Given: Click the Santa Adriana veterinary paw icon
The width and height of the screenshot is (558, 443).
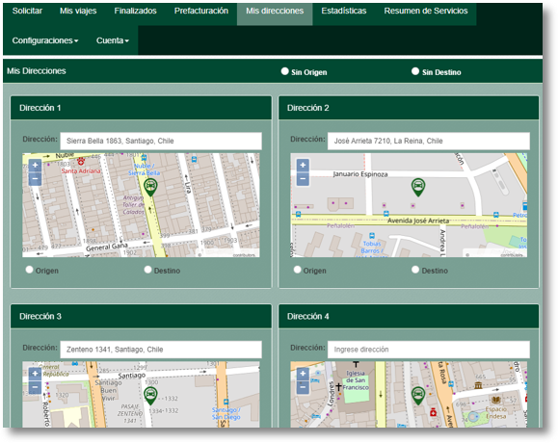Looking at the screenshot, I should (x=81, y=161).
